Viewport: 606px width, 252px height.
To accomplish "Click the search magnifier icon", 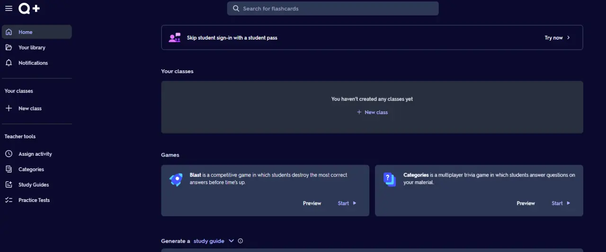I will pyautogui.click(x=236, y=8).
